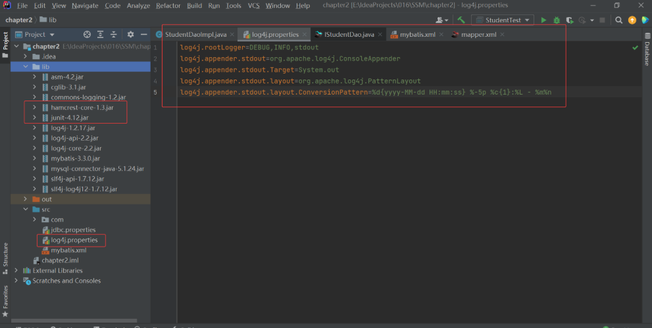The height and width of the screenshot is (328, 652).
Task: Close the mapper.xml tab
Action: [502, 34]
